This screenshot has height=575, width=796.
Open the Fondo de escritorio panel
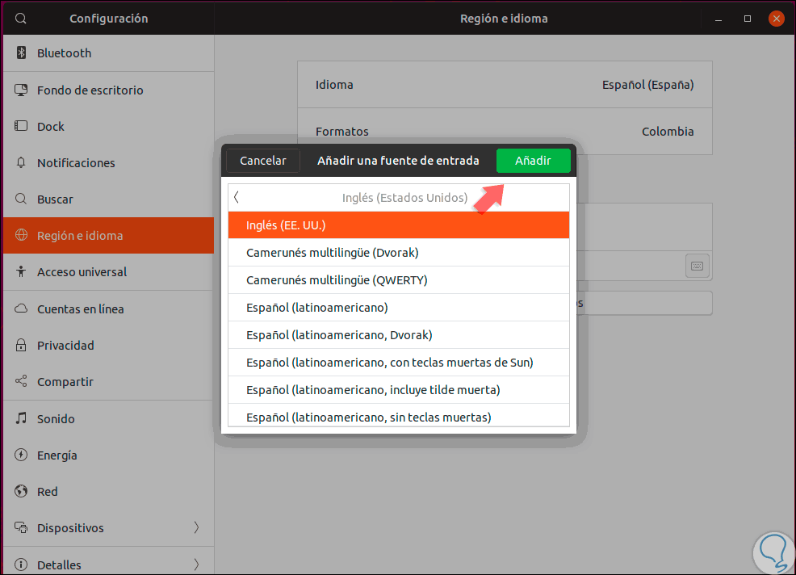[108, 90]
